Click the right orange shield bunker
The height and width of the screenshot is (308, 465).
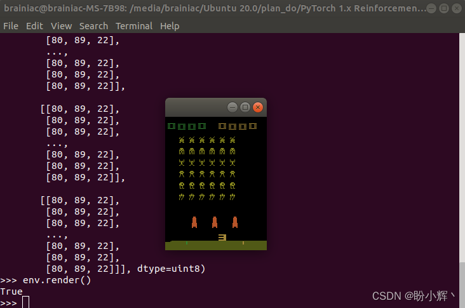tap(235, 222)
